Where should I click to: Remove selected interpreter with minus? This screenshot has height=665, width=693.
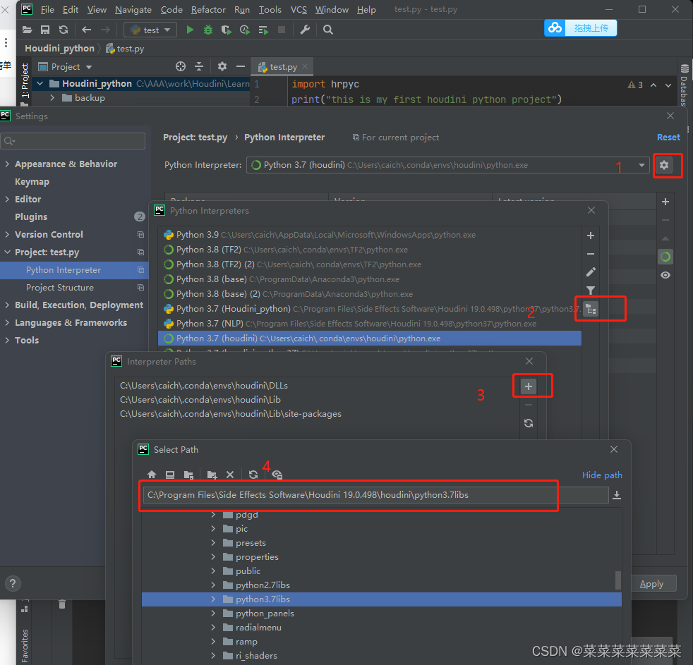[591, 254]
